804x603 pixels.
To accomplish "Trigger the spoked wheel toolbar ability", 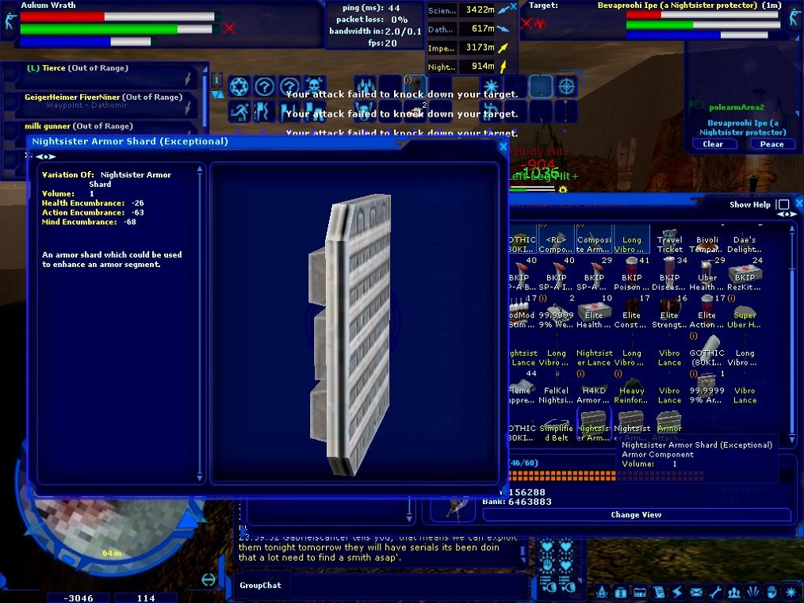I will (x=239, y=86).
